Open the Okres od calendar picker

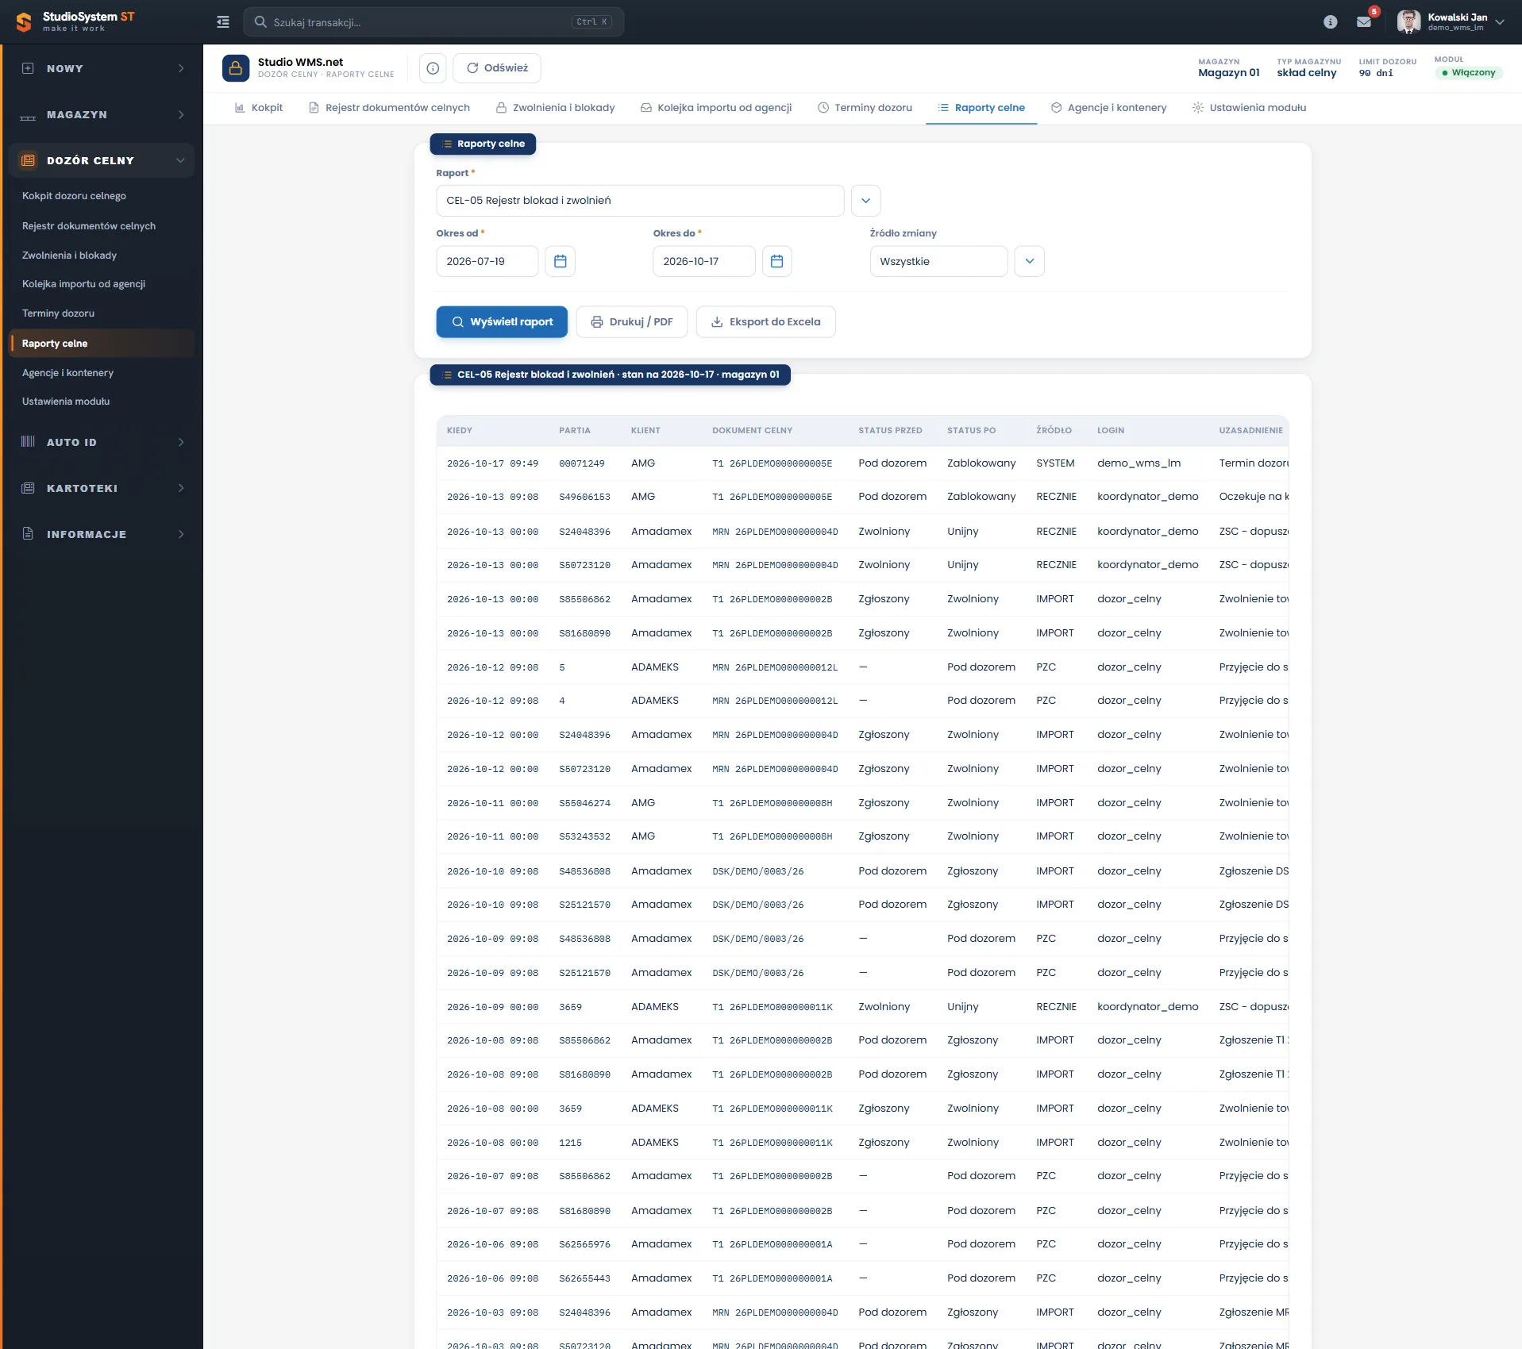click(561, 261)
